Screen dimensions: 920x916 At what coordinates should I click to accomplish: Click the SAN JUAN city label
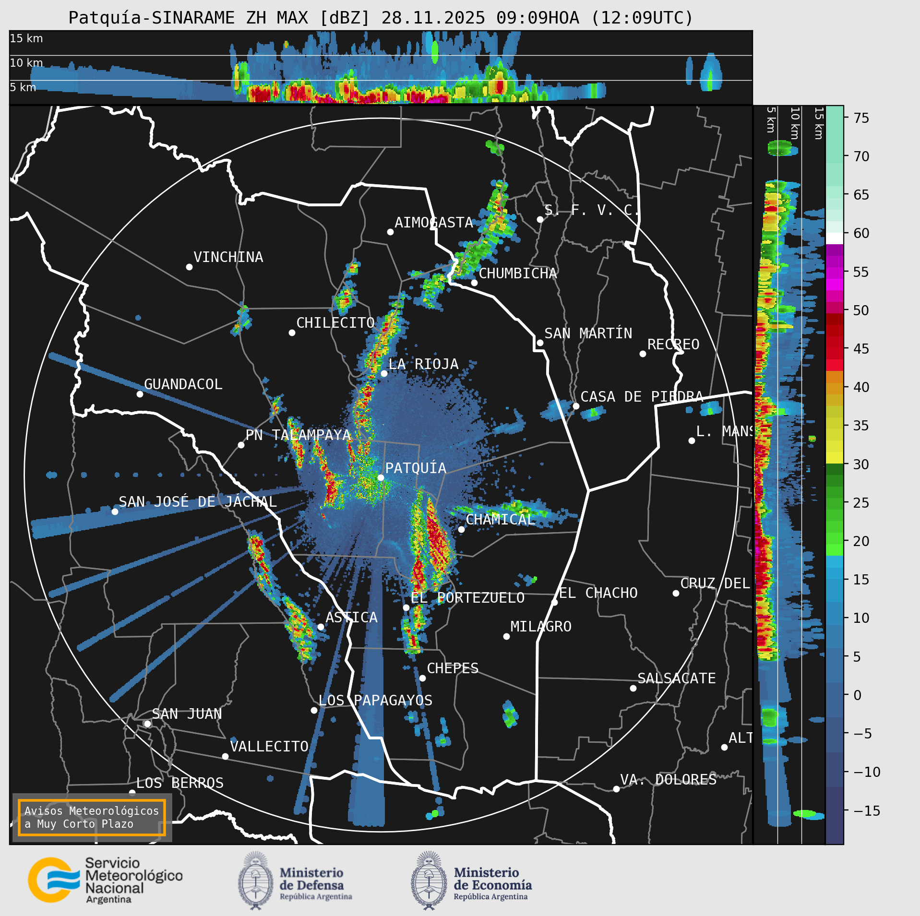click(x=187, y=714)
